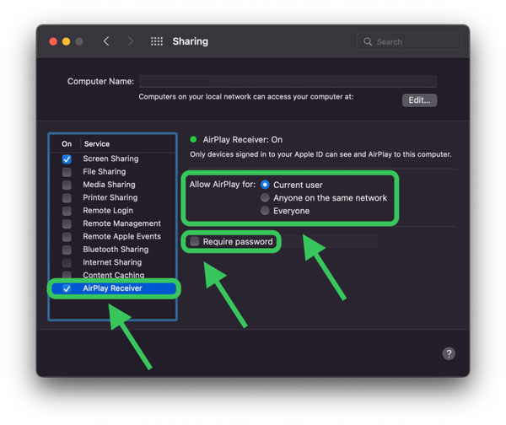The image size is (506, 425).
Task: Click into the Computer Name field
Action: pyautogui.click(x=287, y=82)
